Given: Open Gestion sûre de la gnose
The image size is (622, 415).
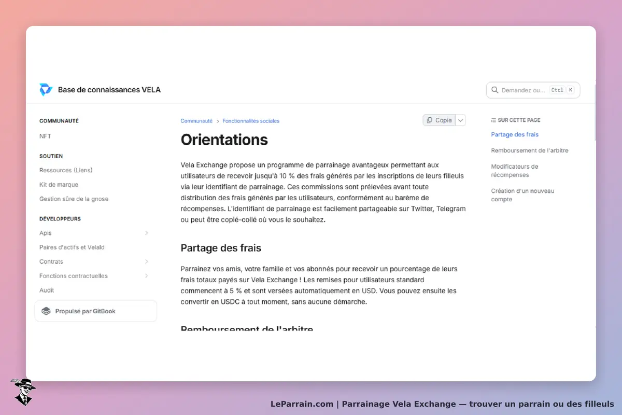Looking at the screenshot, I should coord(74,199).
